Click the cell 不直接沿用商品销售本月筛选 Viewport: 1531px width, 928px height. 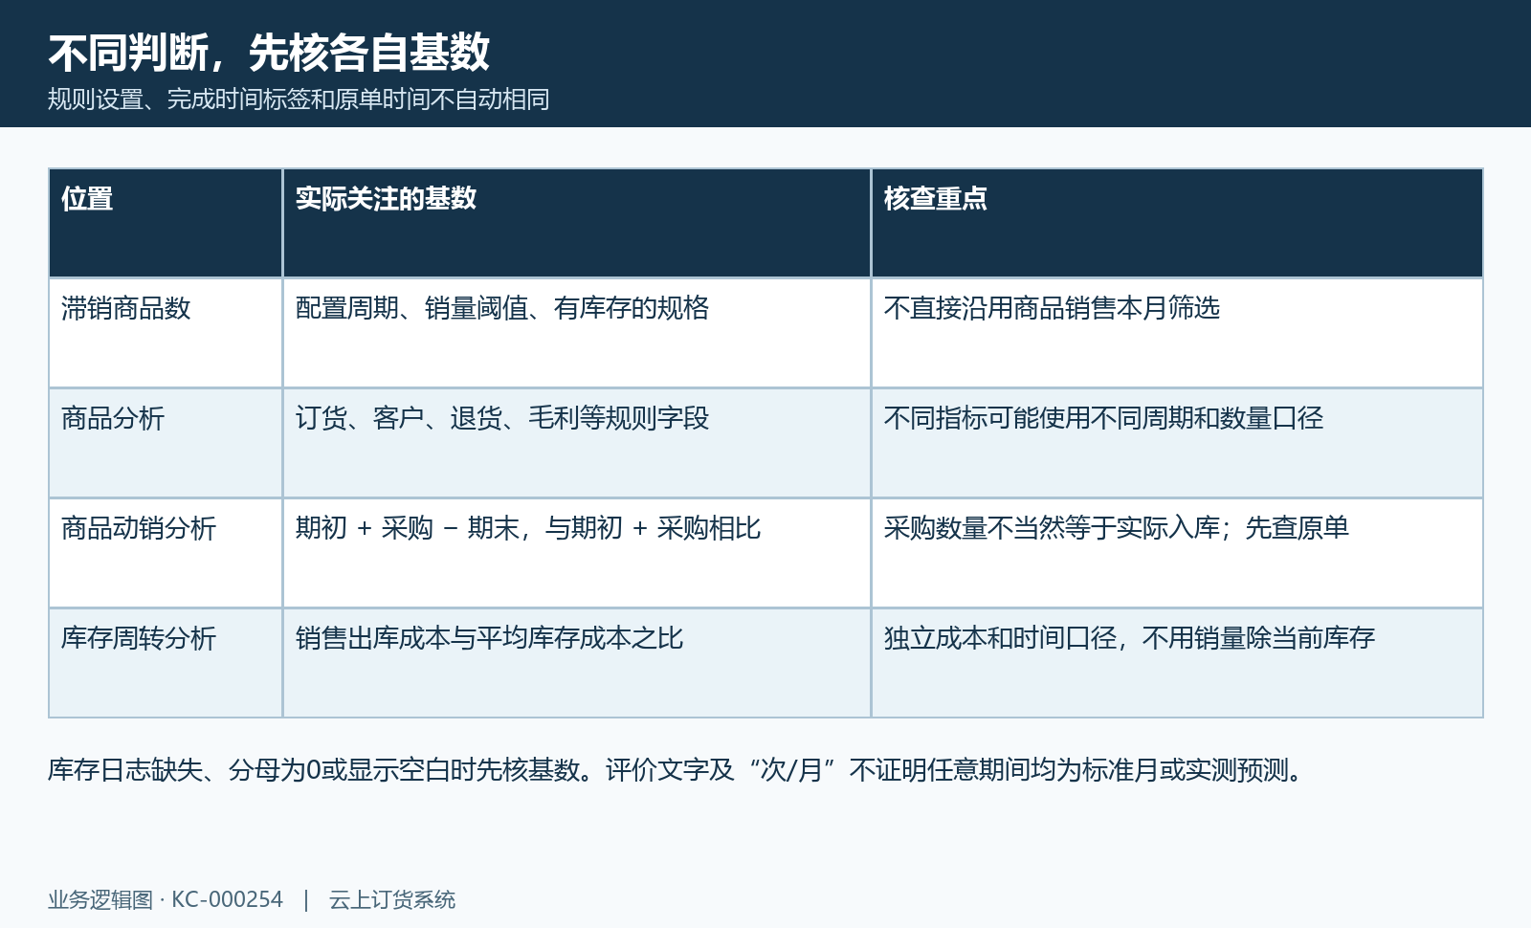(1177, 333)
